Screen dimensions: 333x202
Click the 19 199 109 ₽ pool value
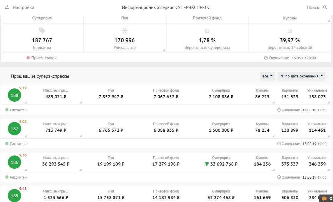point(111,164)
